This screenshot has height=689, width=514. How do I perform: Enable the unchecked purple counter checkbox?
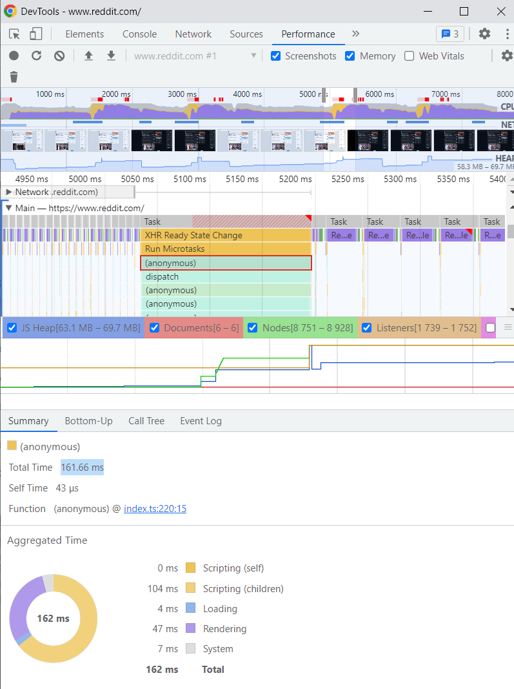coord(490,328)
